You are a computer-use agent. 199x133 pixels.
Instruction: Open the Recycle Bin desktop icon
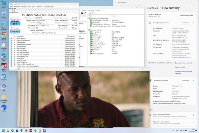[4, 15]
